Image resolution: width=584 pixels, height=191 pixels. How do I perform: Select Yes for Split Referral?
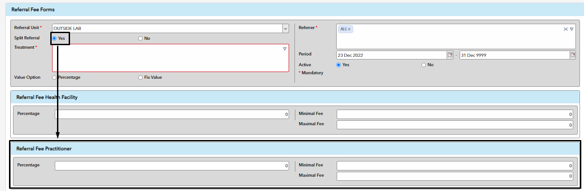(54, 38)
